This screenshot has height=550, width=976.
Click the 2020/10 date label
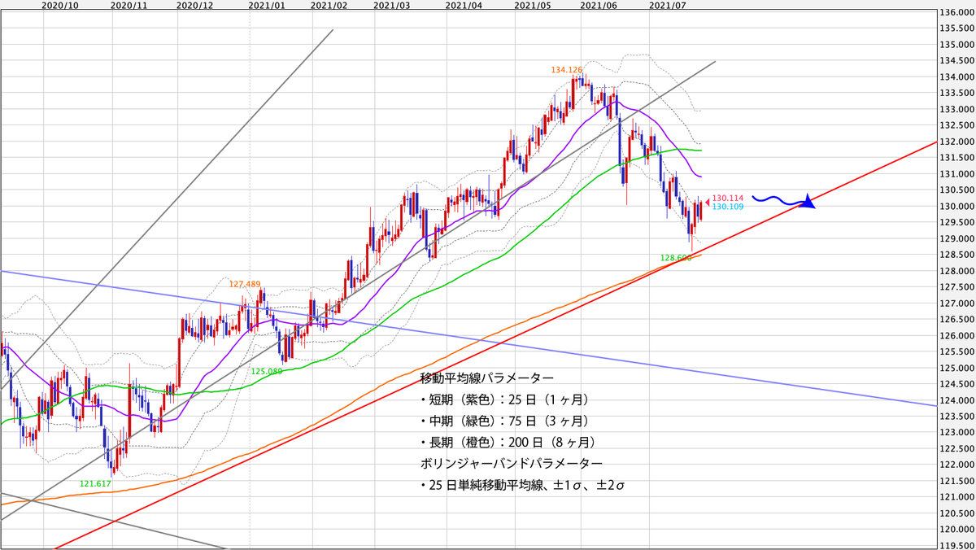(59, 5)
